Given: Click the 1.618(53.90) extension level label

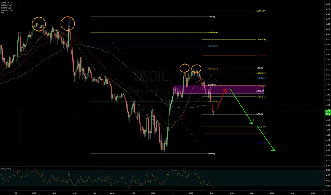Looking at the screenshot, I should tap(261, 39).
